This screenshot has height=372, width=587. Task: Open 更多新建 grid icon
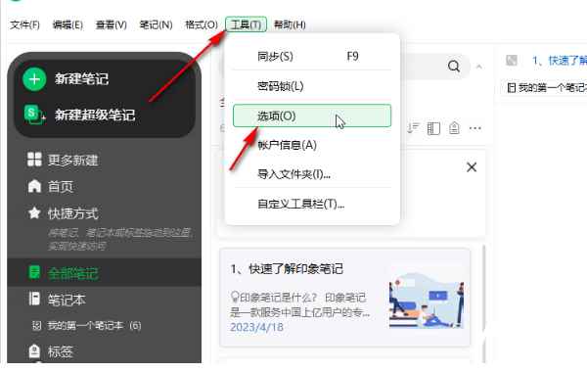click(x=34, y=160)
